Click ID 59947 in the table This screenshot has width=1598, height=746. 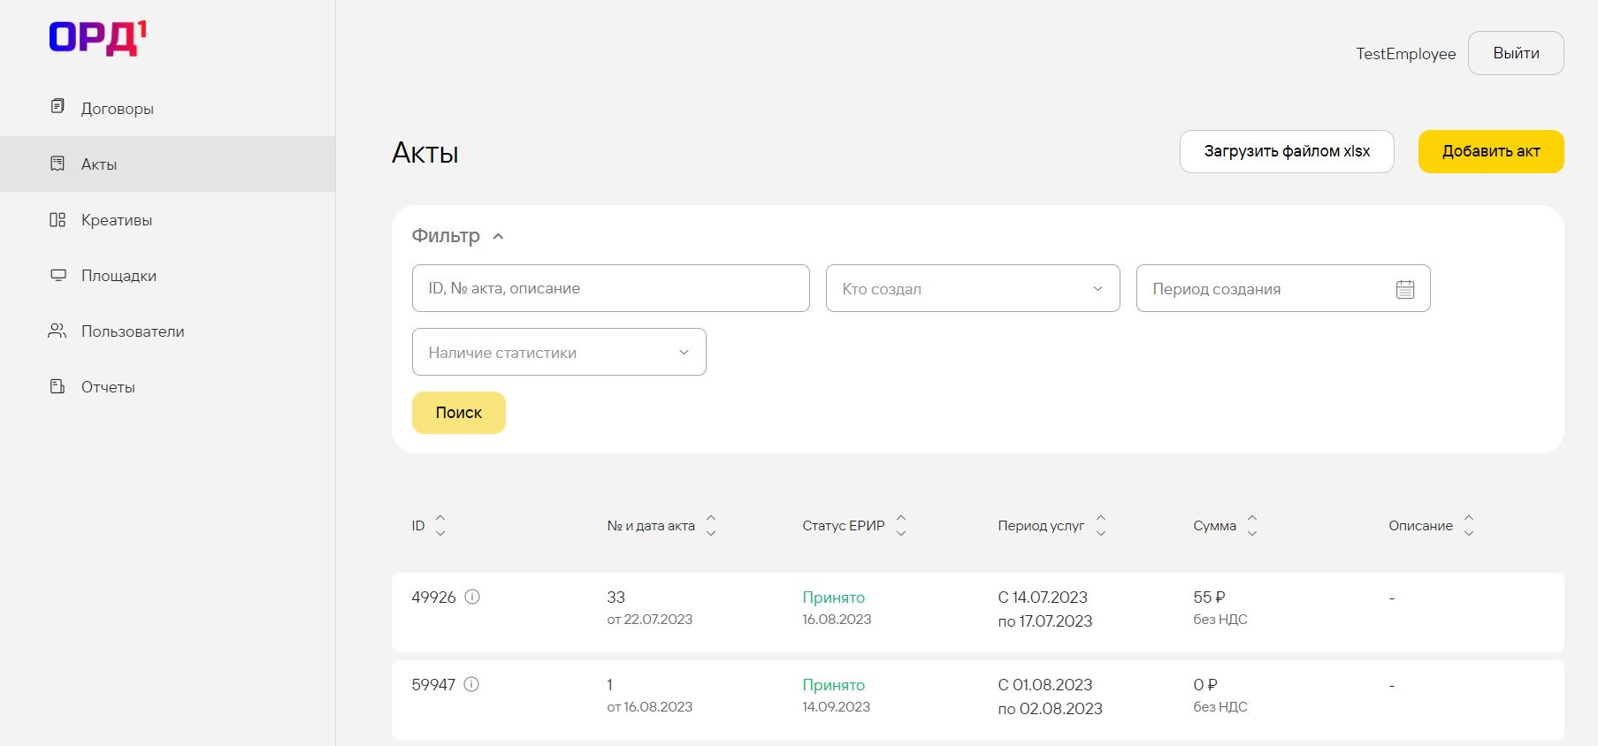[x=433, y=685]
